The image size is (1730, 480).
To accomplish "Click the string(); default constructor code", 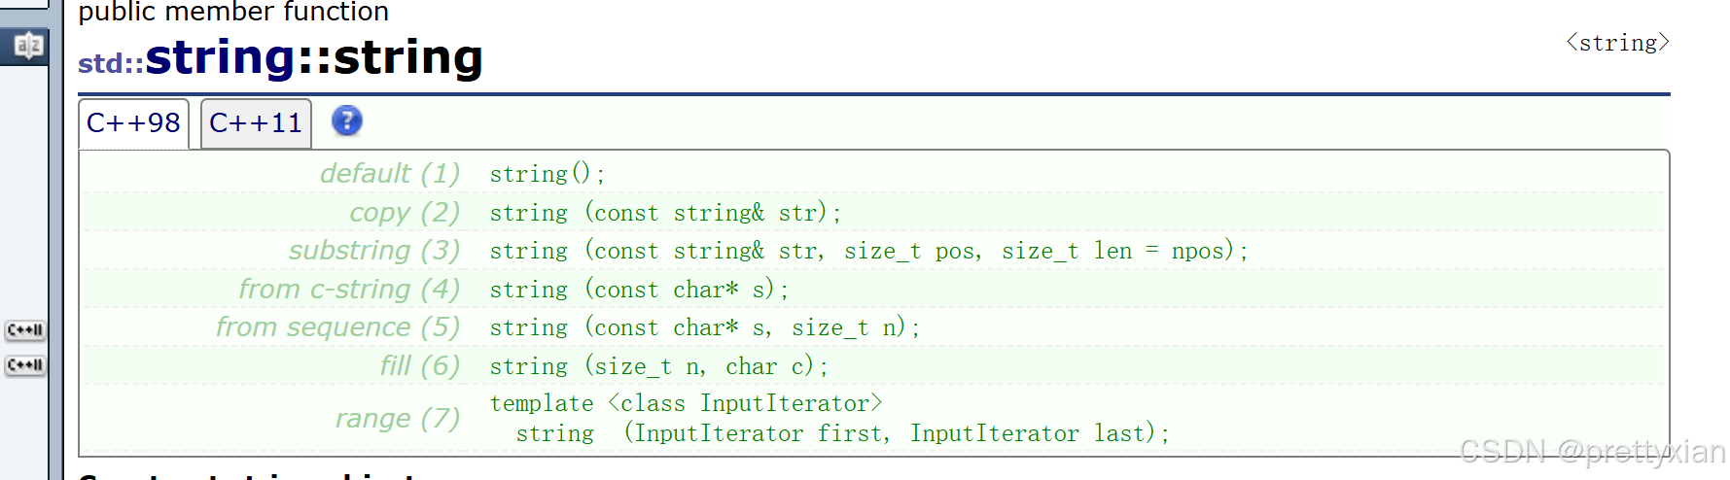I will click(547, 175).
